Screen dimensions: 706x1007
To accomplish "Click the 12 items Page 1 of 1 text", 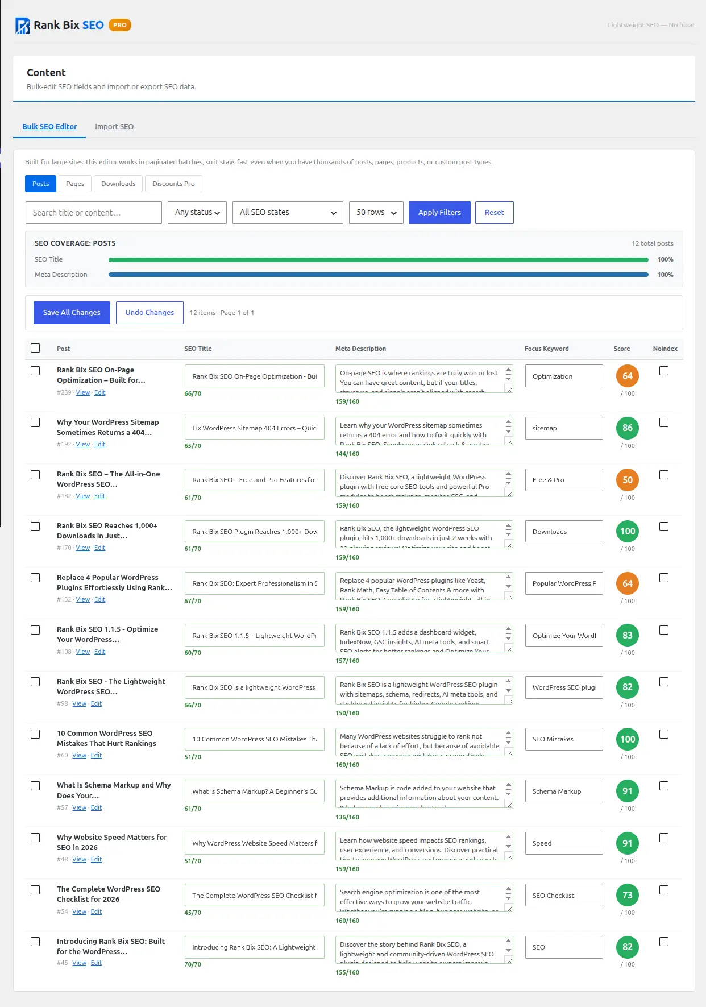I will pos(222,313).
